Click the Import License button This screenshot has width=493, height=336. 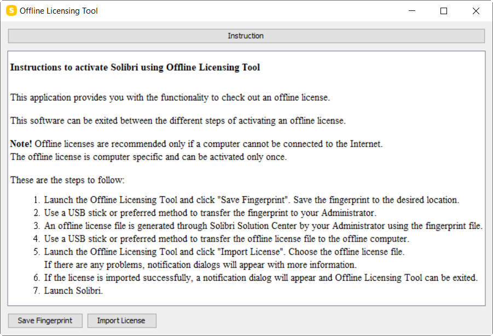[x=121, y=321]
